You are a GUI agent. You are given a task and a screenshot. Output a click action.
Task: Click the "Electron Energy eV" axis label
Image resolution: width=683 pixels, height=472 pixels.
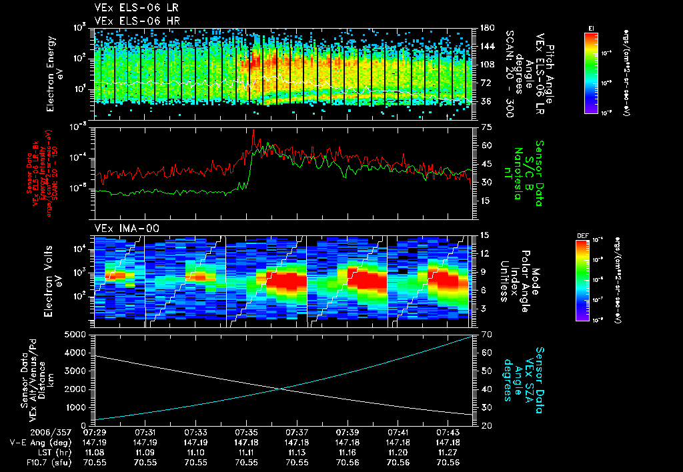pyautogui.click(x=55, y=73)
